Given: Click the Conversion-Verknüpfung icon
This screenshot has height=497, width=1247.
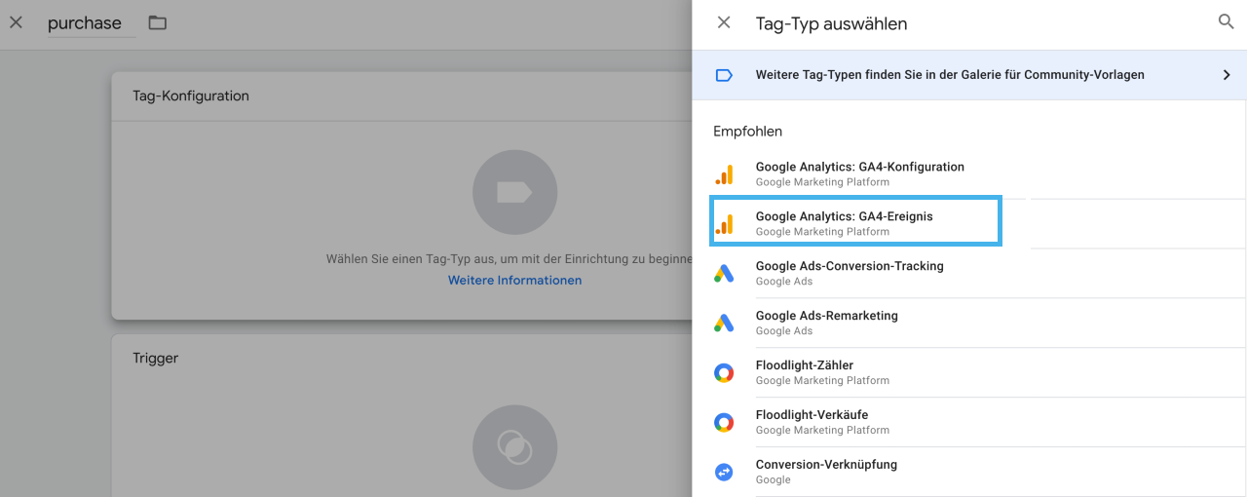Looking at the screenshot, I should click(x=724, y=472).
